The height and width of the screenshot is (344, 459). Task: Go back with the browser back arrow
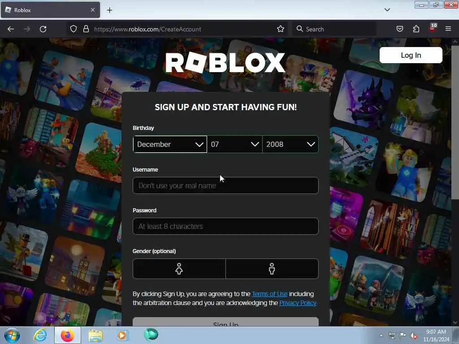click(11, 29)
